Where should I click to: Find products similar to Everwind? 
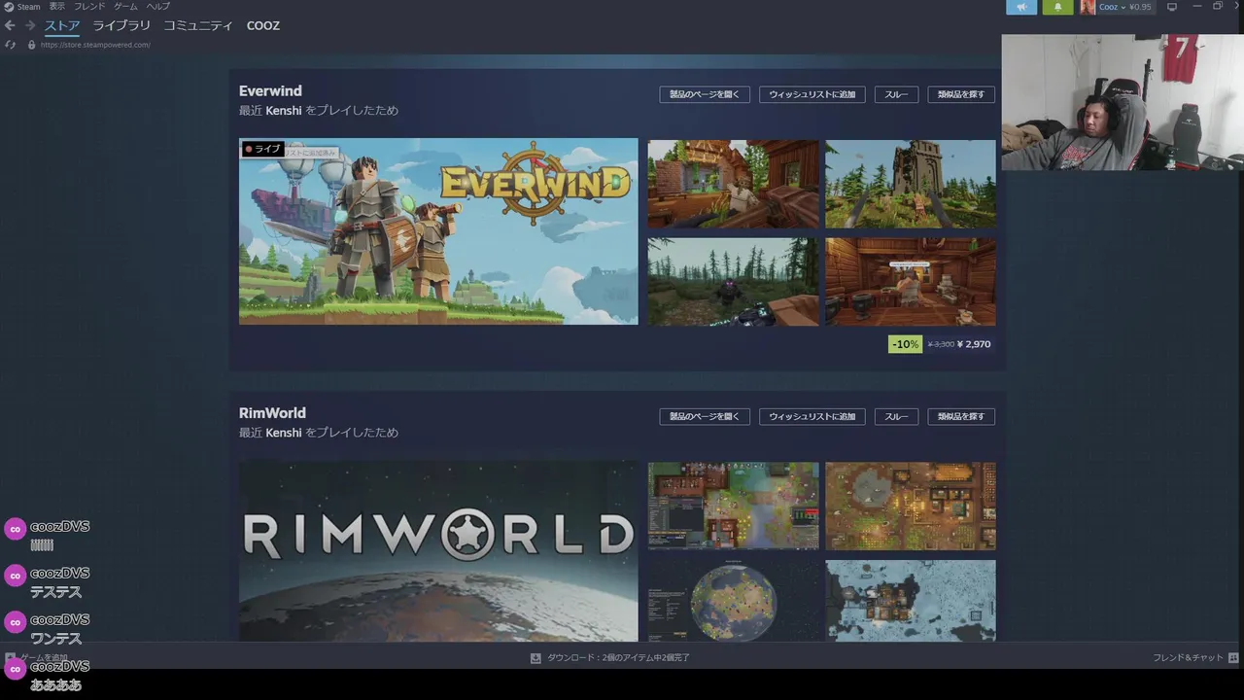(x=961, y=94)
